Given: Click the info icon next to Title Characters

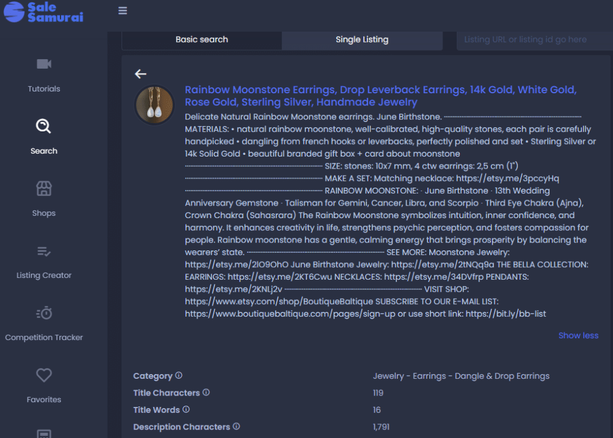Looking at the screenshot, I should [x=206, y=393].
